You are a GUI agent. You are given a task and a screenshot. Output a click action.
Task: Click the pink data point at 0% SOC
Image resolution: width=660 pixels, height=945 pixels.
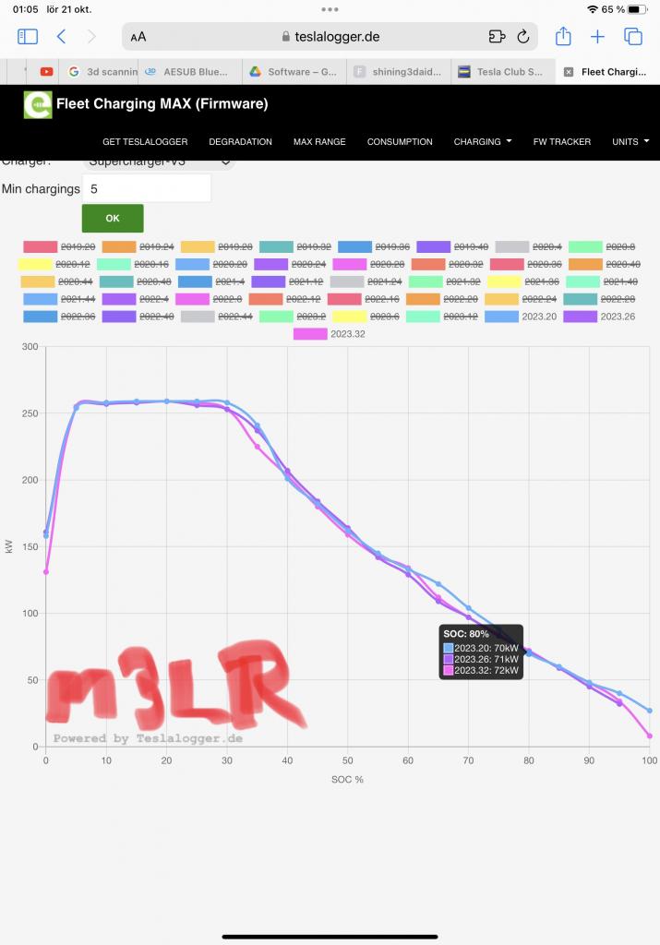click(46, 572)
